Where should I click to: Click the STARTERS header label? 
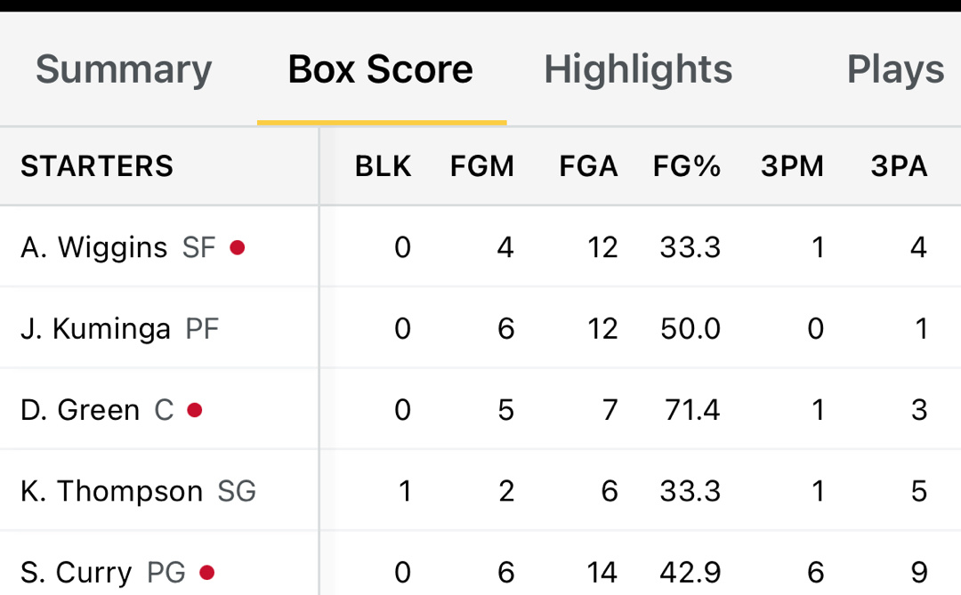97,166
